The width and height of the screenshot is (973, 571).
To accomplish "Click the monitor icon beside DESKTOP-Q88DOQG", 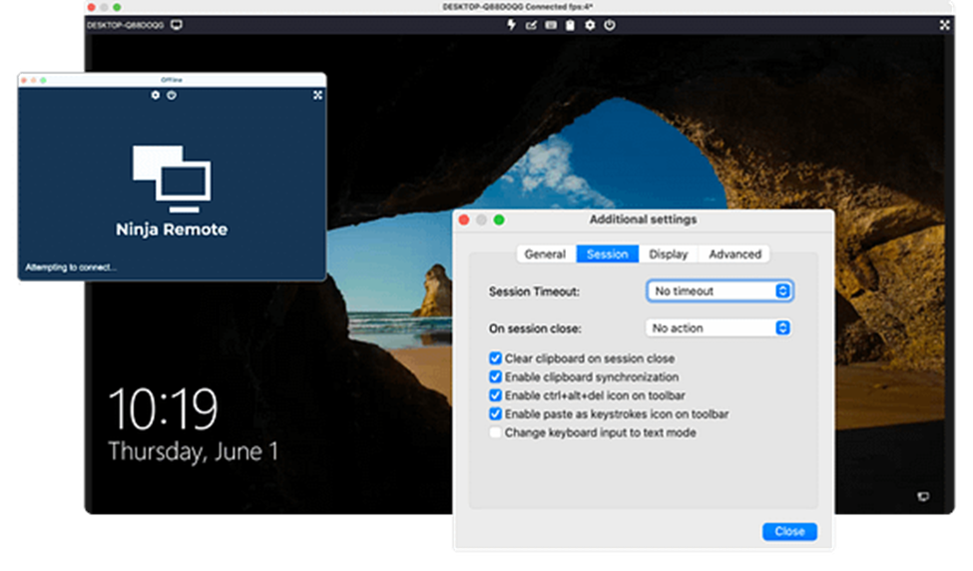I will click(177, 25).
